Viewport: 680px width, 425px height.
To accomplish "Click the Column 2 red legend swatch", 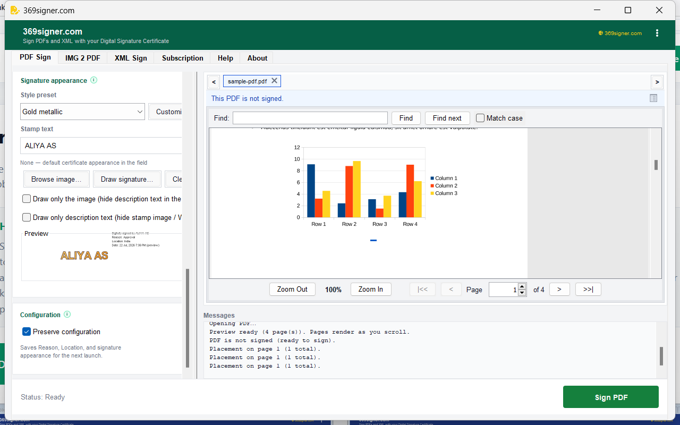I will [432, 186].
